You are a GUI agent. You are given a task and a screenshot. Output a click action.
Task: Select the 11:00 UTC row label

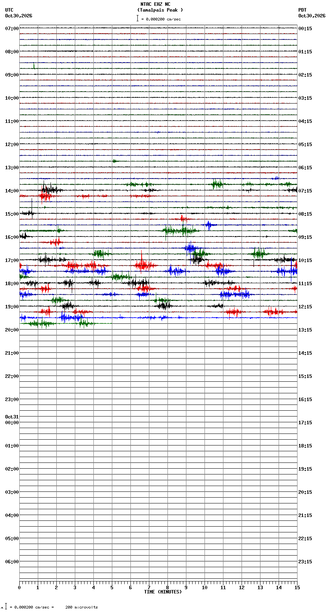point(12,121)
